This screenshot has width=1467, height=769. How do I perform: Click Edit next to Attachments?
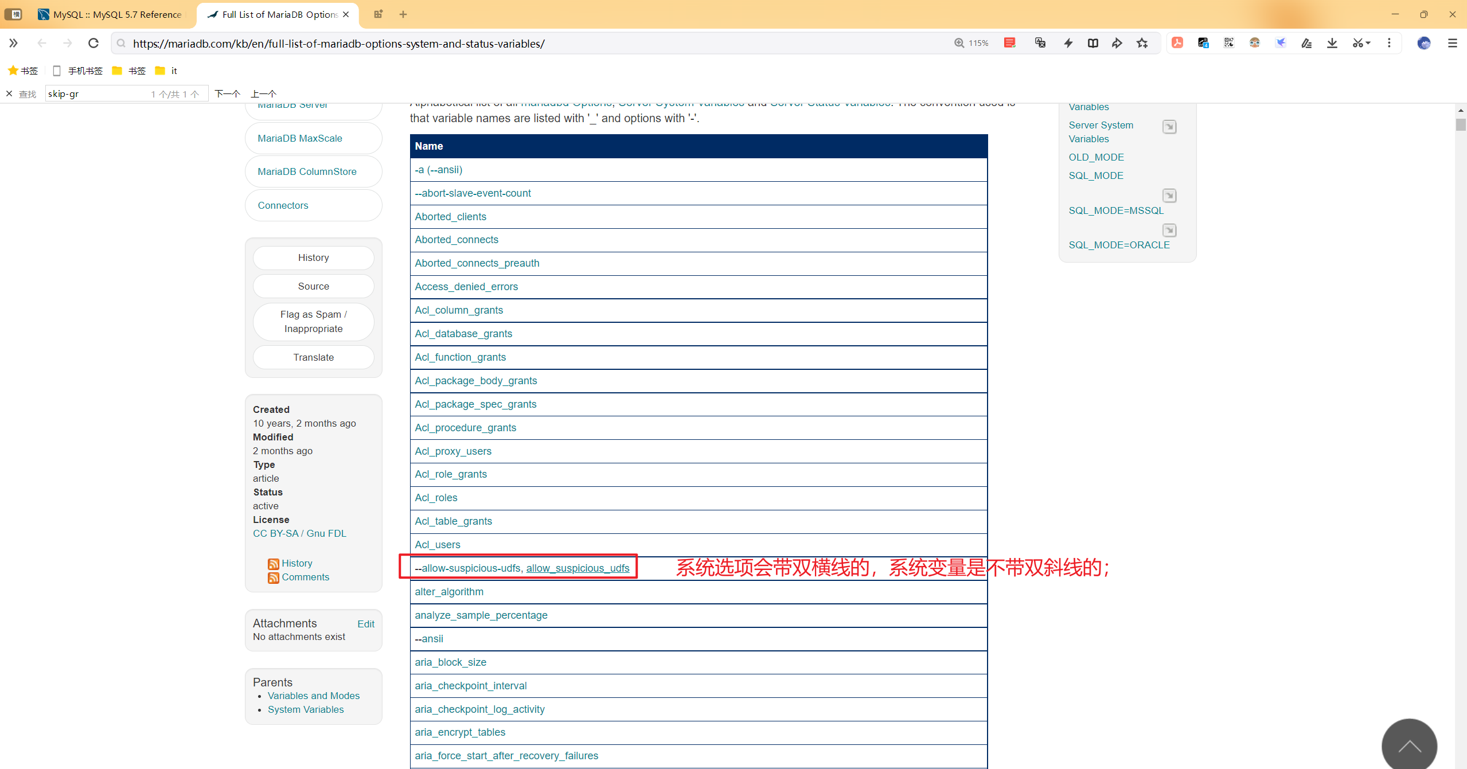pyautogui.click(x=366, y=624)
